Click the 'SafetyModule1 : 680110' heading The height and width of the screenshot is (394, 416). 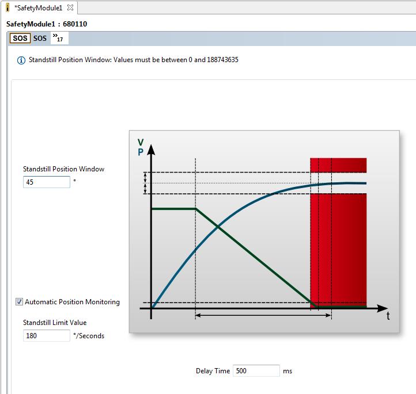(47, 24)
